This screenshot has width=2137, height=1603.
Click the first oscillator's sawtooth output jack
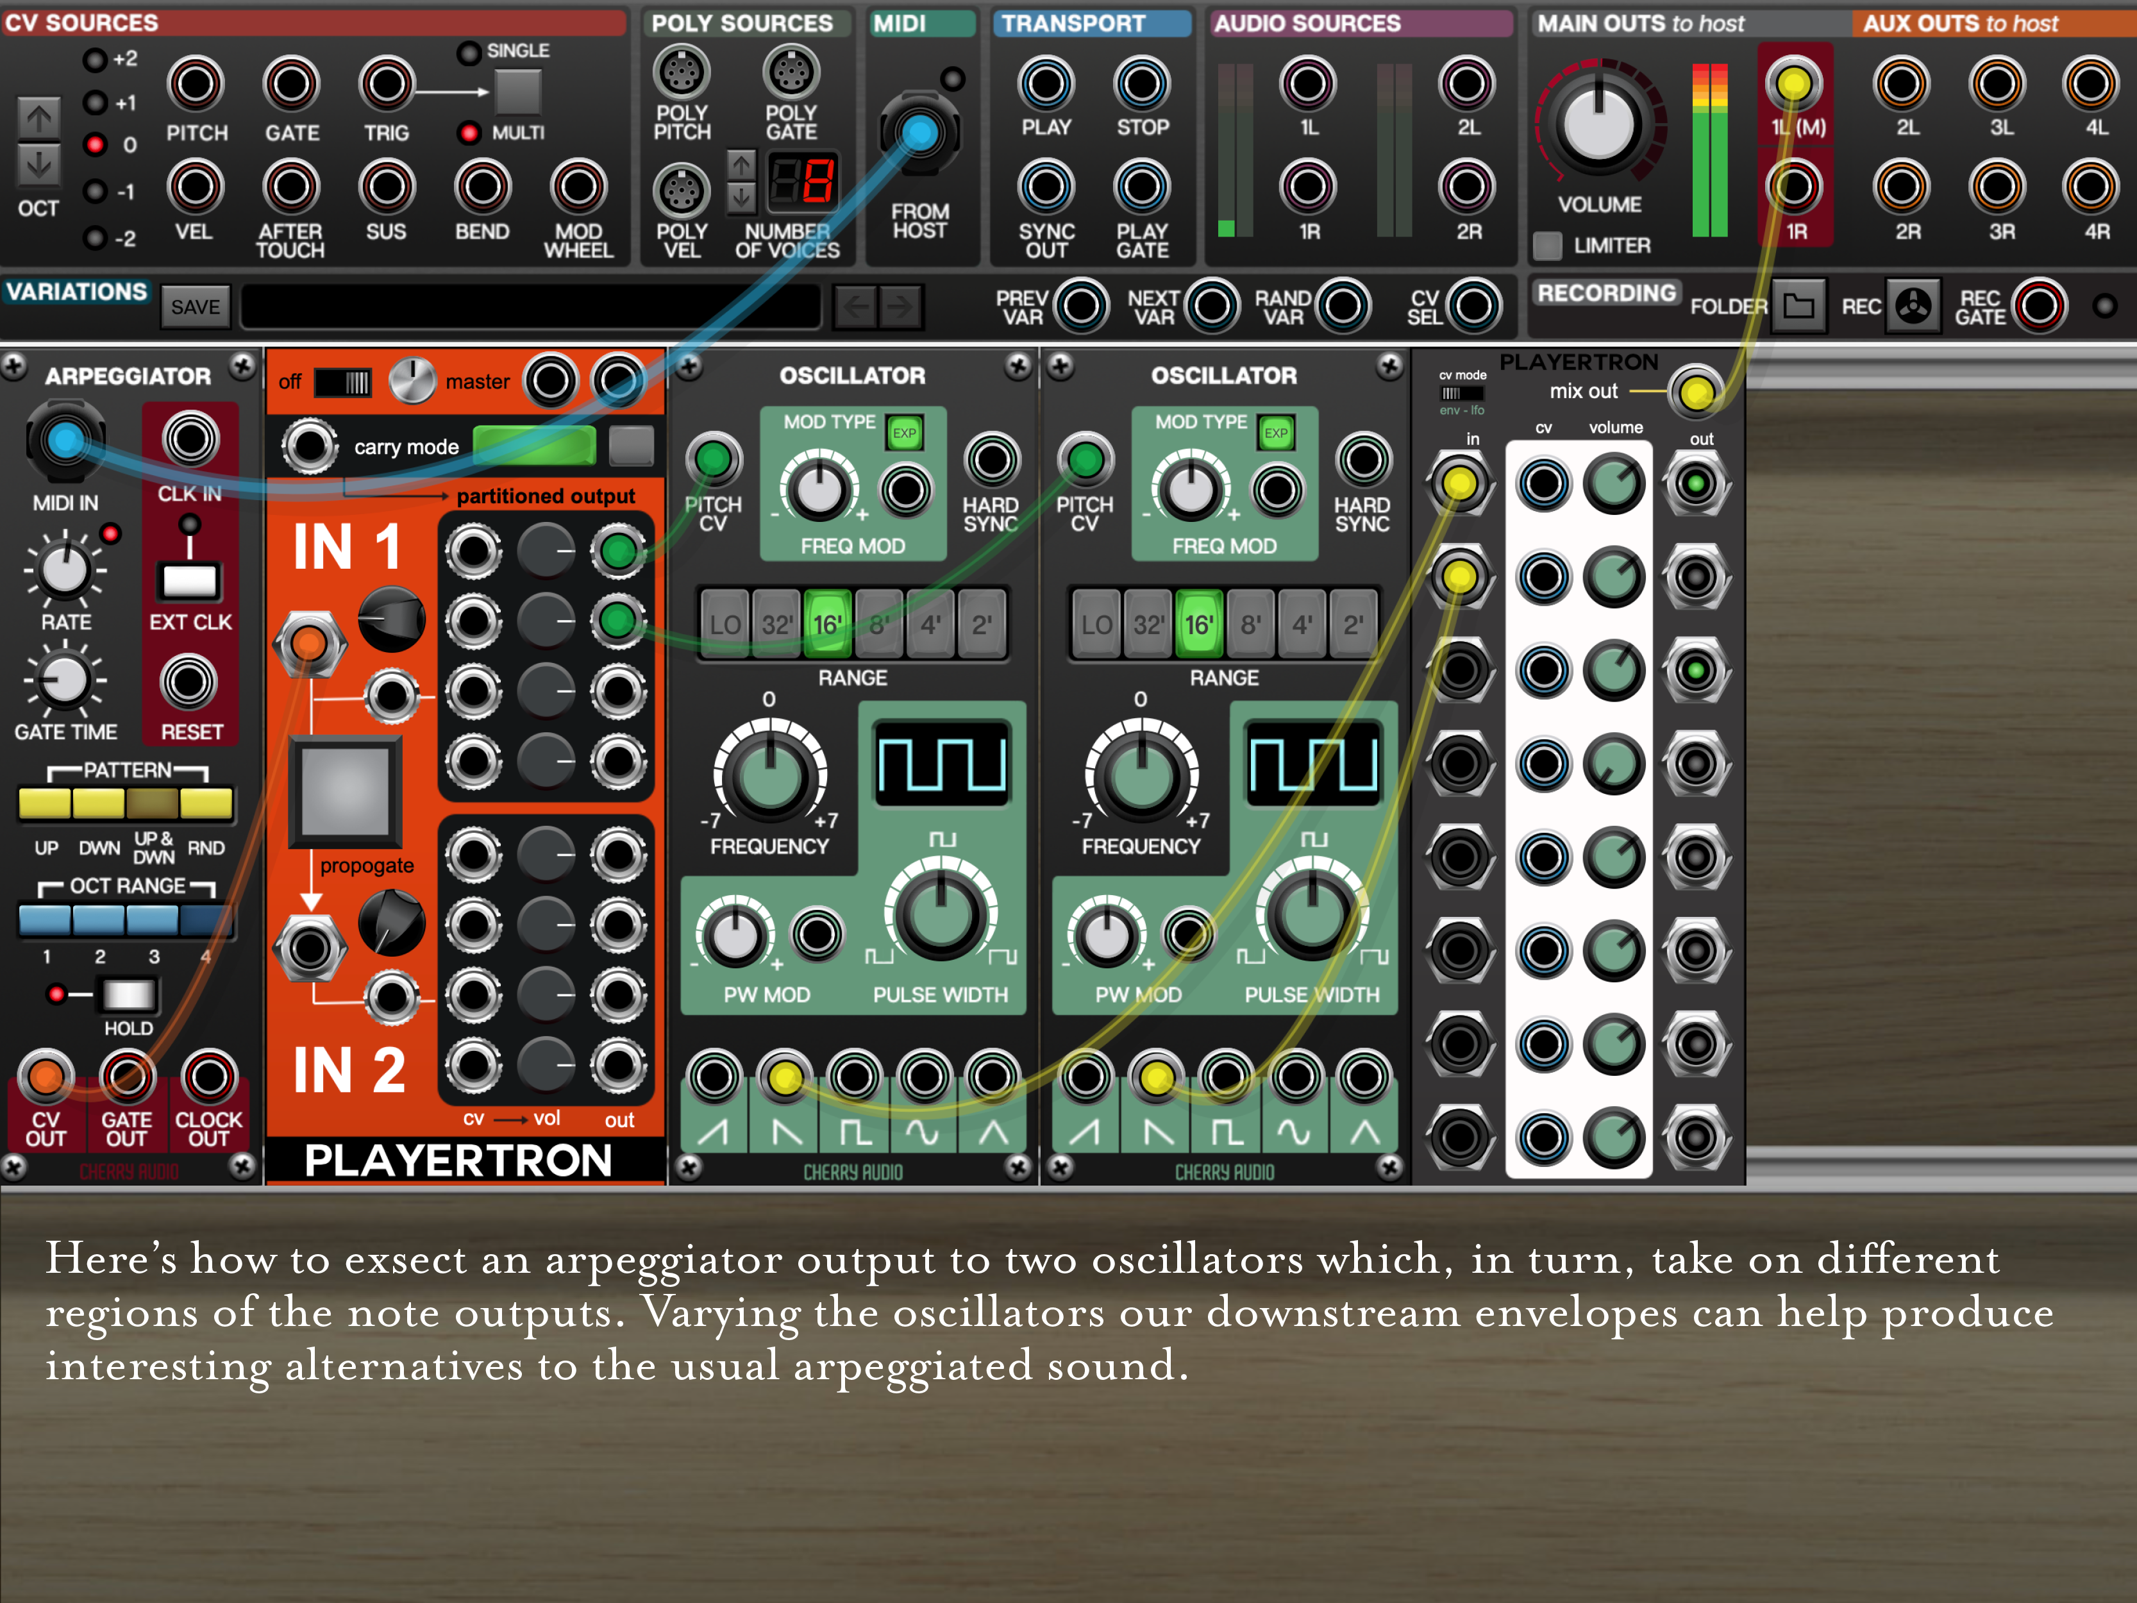click(x=714, y=1077)
